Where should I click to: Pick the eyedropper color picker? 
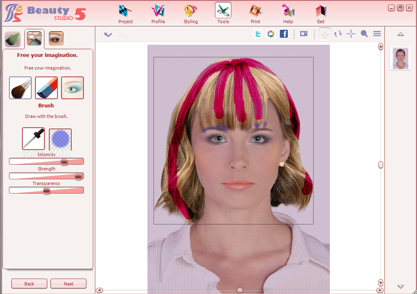click(33, 139)
